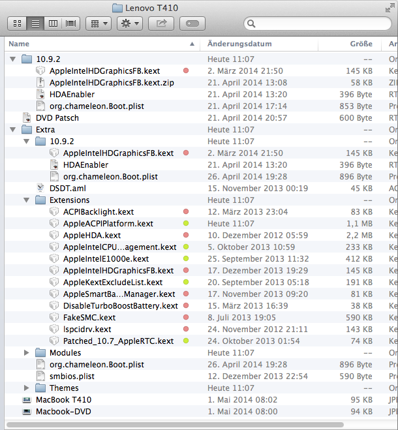398x430 pixels.
Task: Select the ACPIBacklight.kext icon
Action: (x=54, y=211)
